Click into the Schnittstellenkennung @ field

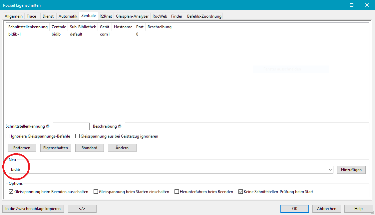[71, 127]
